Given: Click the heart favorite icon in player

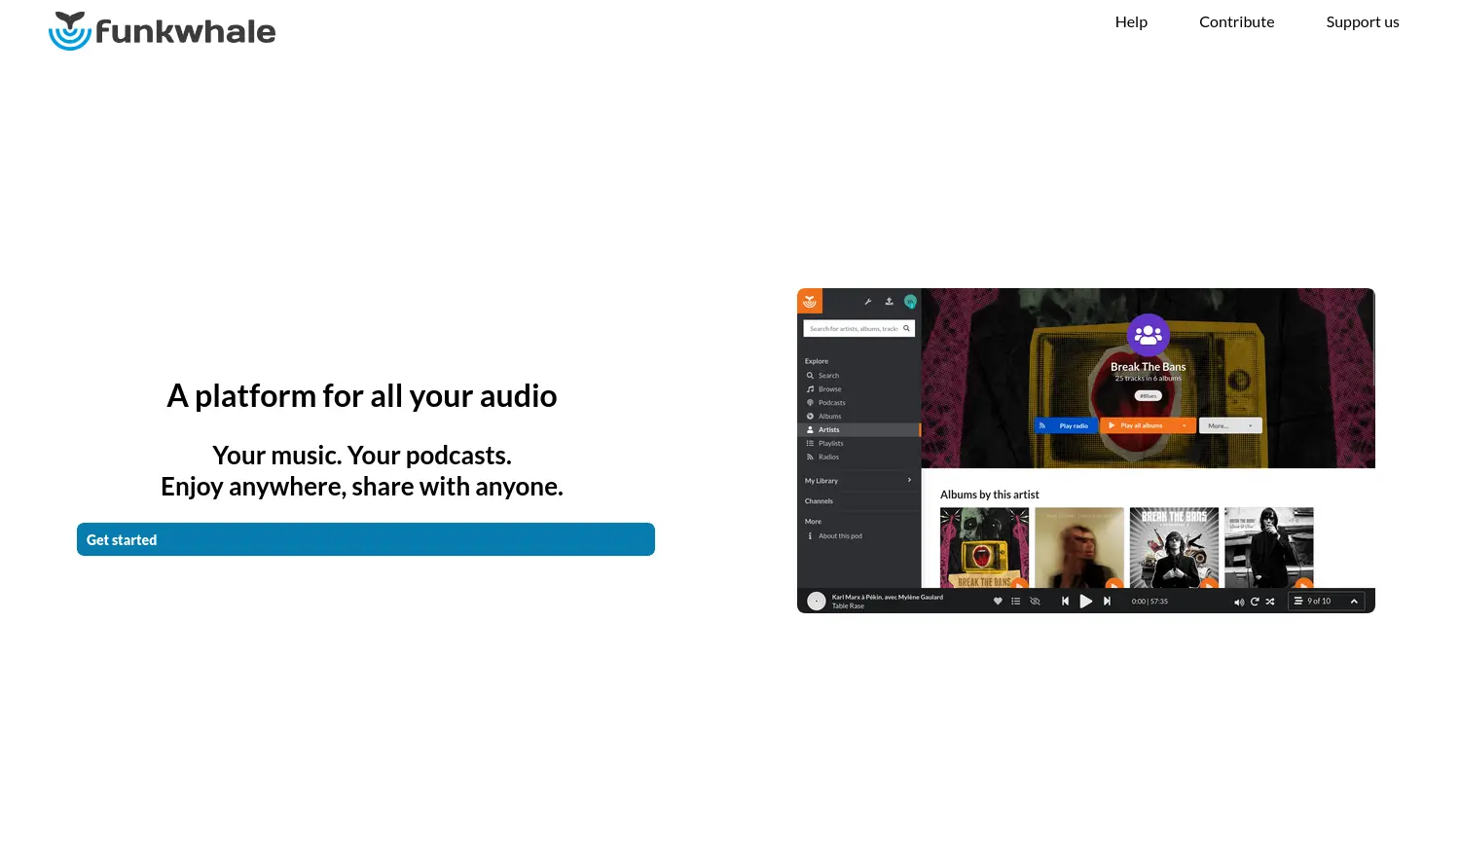Looking at the screenshot, I should [998, 602].
